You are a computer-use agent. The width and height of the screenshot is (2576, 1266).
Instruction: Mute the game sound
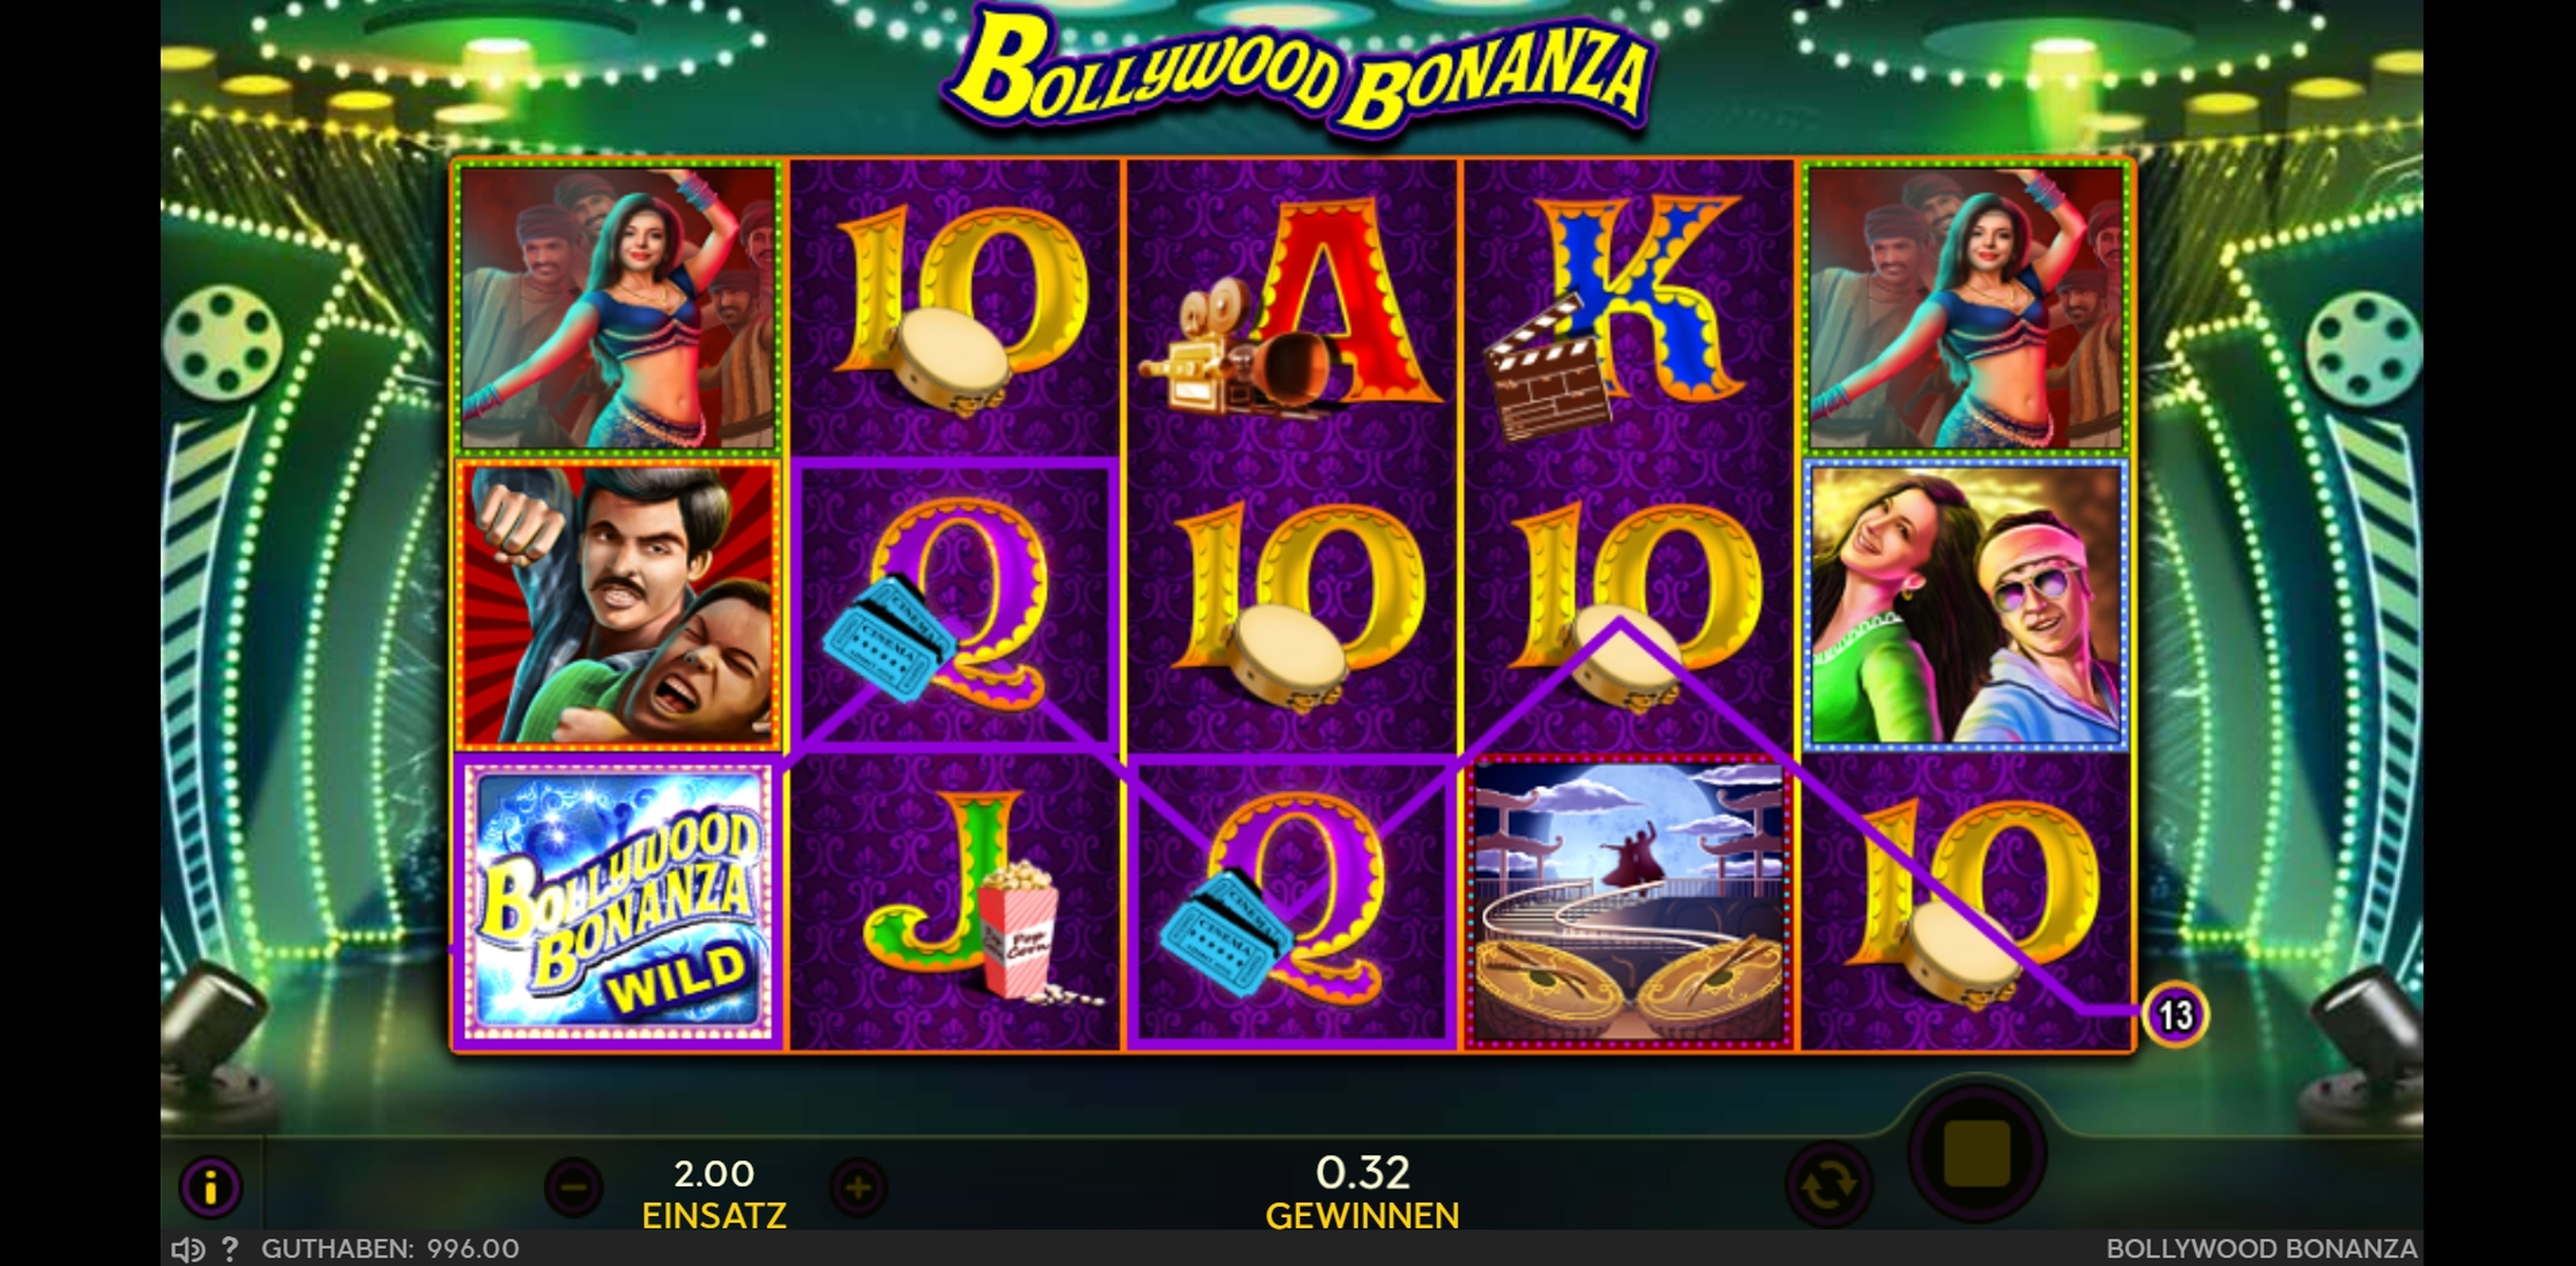(187, 1249)
